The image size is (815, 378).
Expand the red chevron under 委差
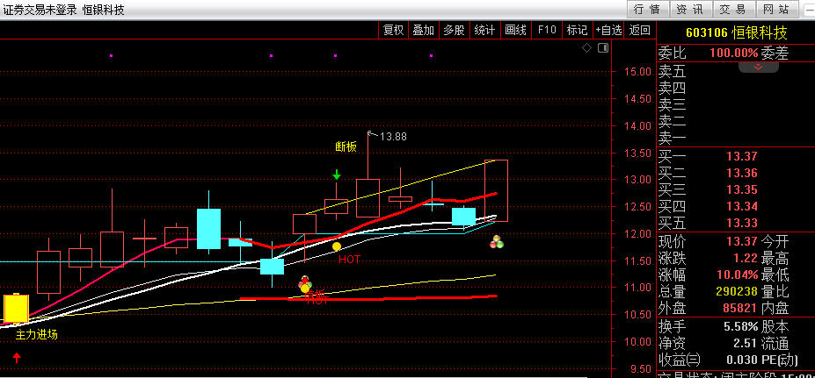(758, 67)
